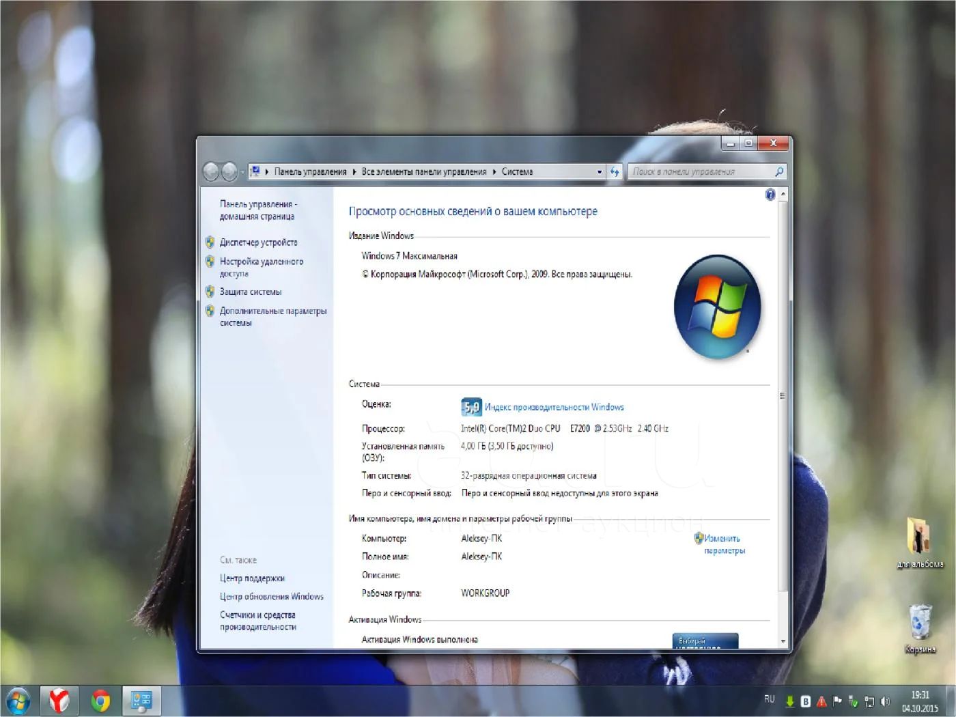Open the 'для альбома' desktop folder
Viewport: 956px width, 717px height.
tap(919, 543)
